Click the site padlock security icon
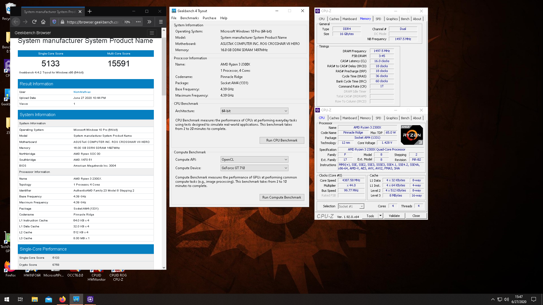543x305 pixels. [x=63, y=22]
